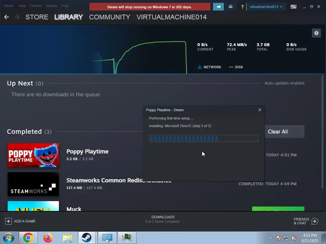Click the Muck game thumbnail
The height and width of the screenshot is (244, 326).
[x=33, y=206]
